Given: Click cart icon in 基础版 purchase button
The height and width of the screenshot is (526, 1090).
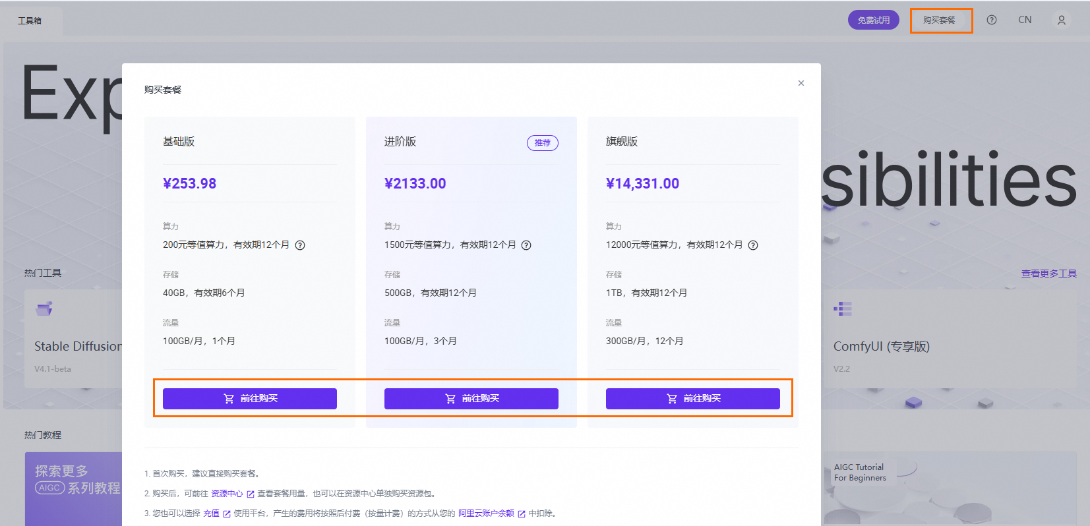Looking at the screenshot, I should tap(229, 399).
